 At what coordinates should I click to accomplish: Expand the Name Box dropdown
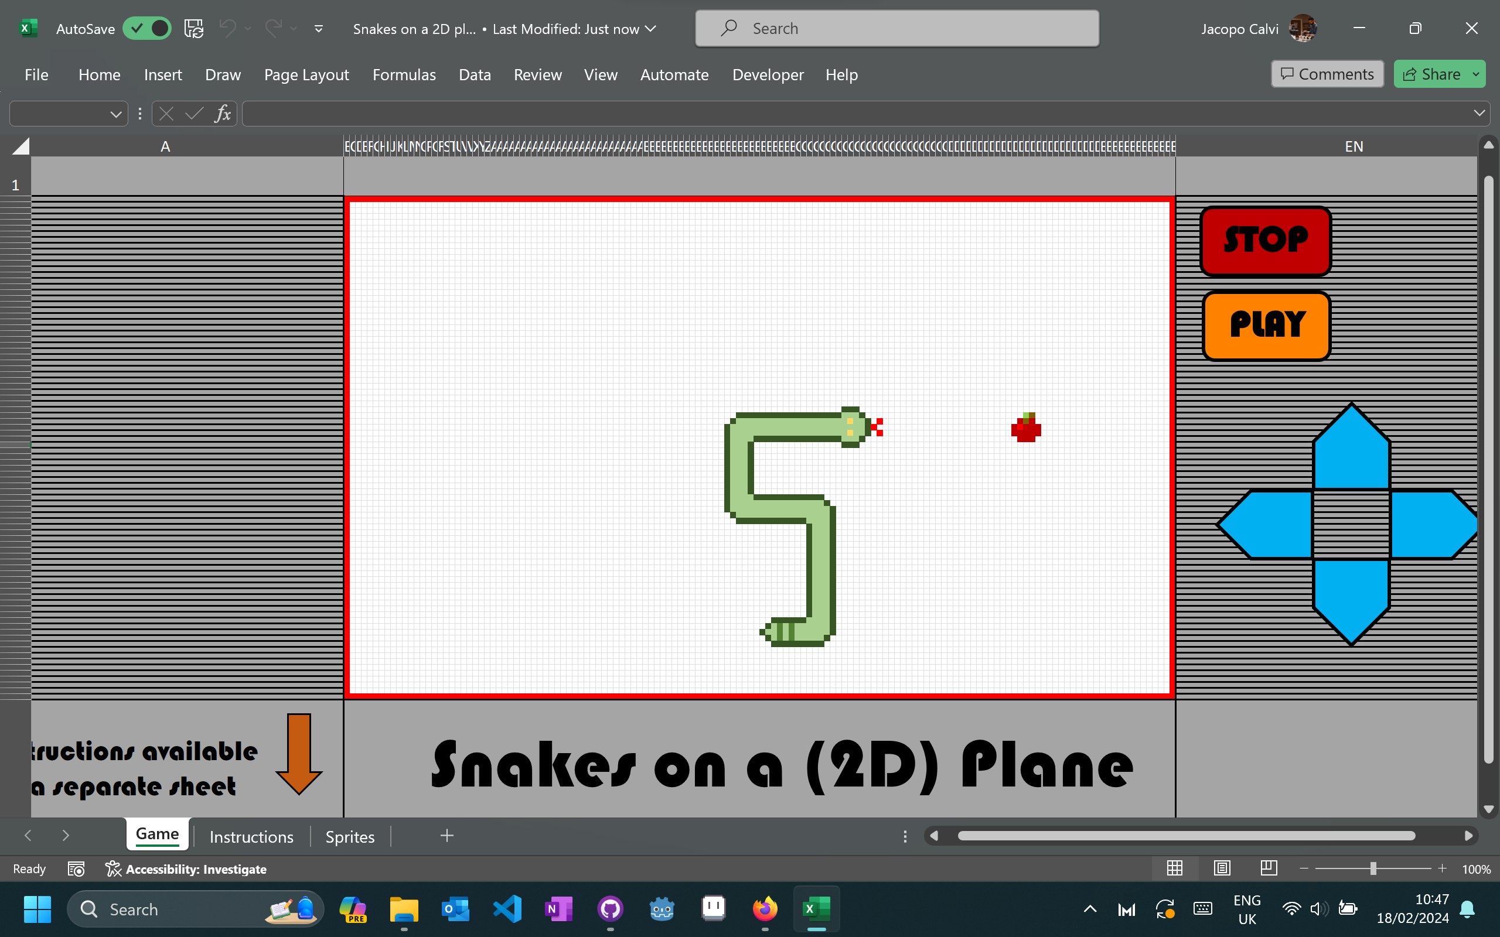click(x=115, y=114)
